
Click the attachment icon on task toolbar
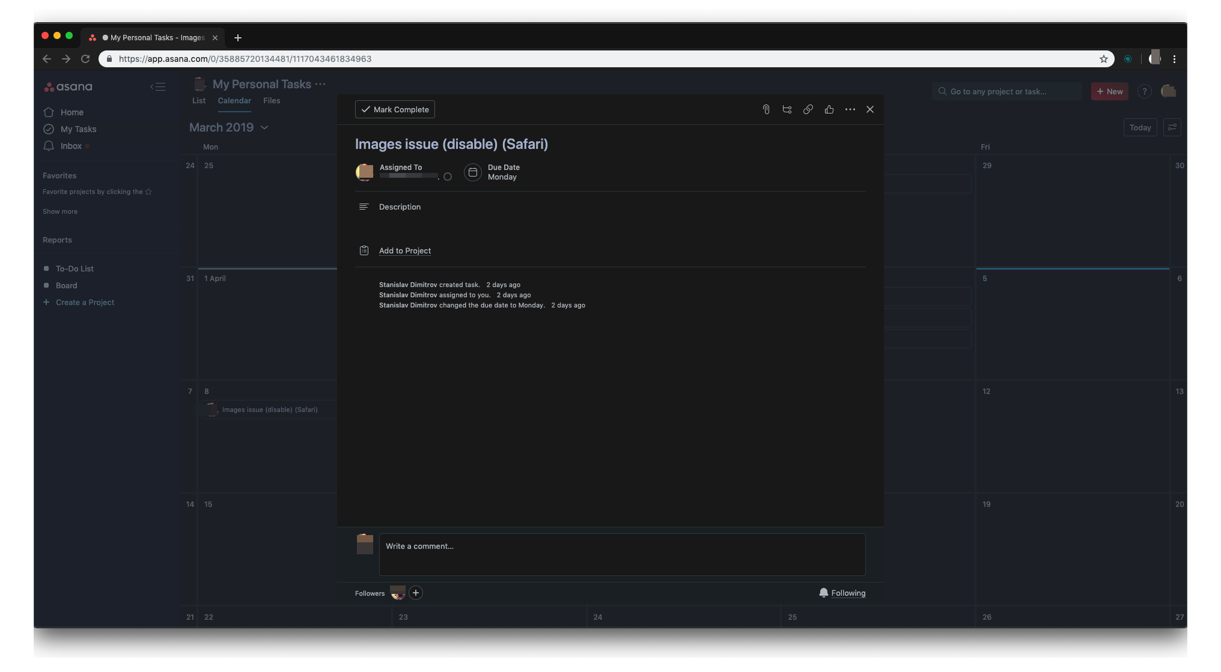[766, 109]
